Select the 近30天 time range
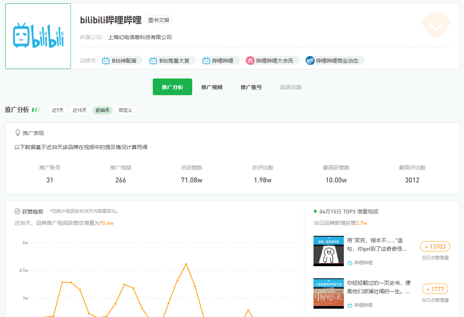Image resolution: width=464 pixels, height=317 pixels. [x=102, y=110]
